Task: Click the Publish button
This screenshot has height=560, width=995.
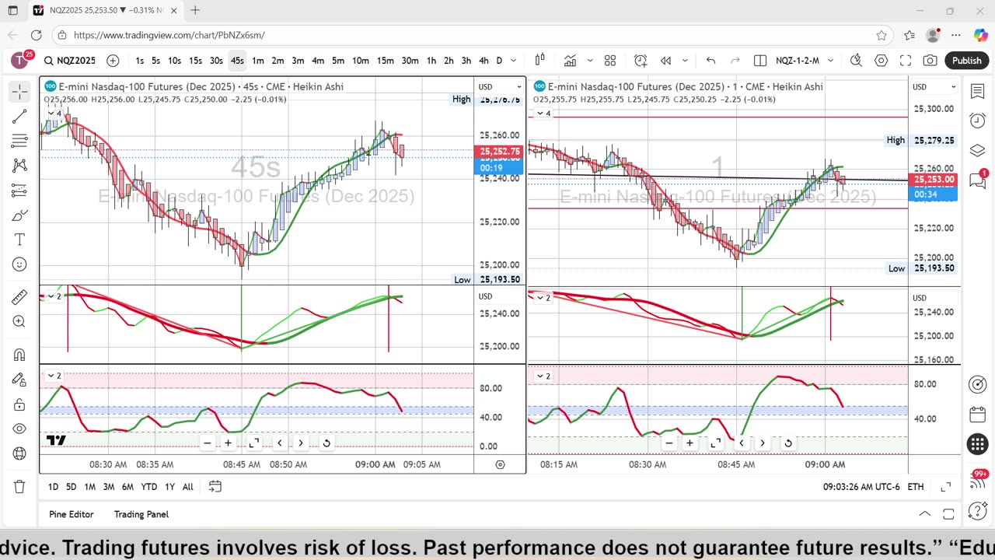Action: pos(967,61)
